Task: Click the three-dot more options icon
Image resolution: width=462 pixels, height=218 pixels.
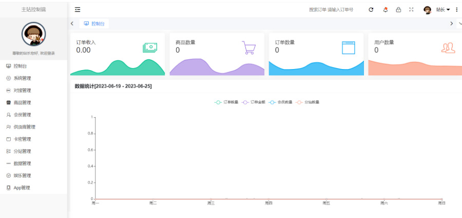Action: point(457,10)
